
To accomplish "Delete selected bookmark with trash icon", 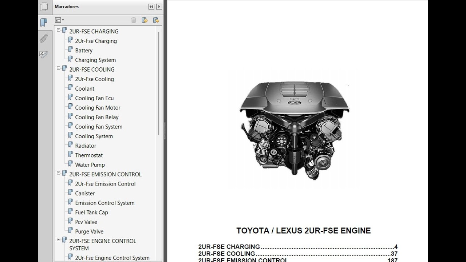I will (x=134, y=20).
